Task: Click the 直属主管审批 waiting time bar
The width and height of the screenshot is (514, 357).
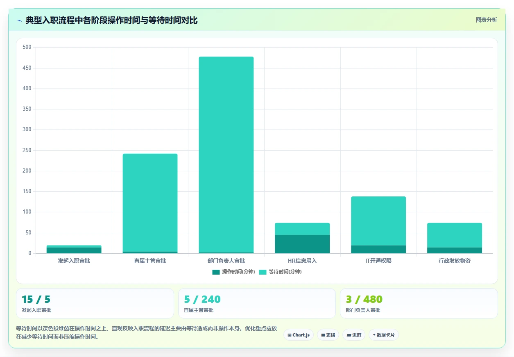Action: [150, 202]
